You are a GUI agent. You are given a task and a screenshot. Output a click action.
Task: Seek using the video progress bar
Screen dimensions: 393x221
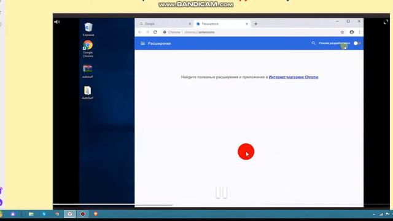(x=221, y=204)
